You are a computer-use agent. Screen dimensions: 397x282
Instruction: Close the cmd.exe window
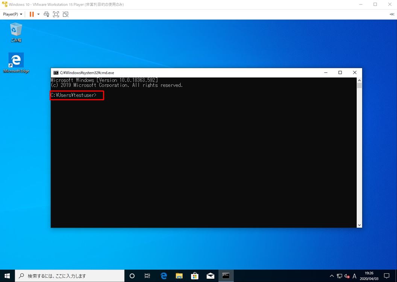[355, 72]
